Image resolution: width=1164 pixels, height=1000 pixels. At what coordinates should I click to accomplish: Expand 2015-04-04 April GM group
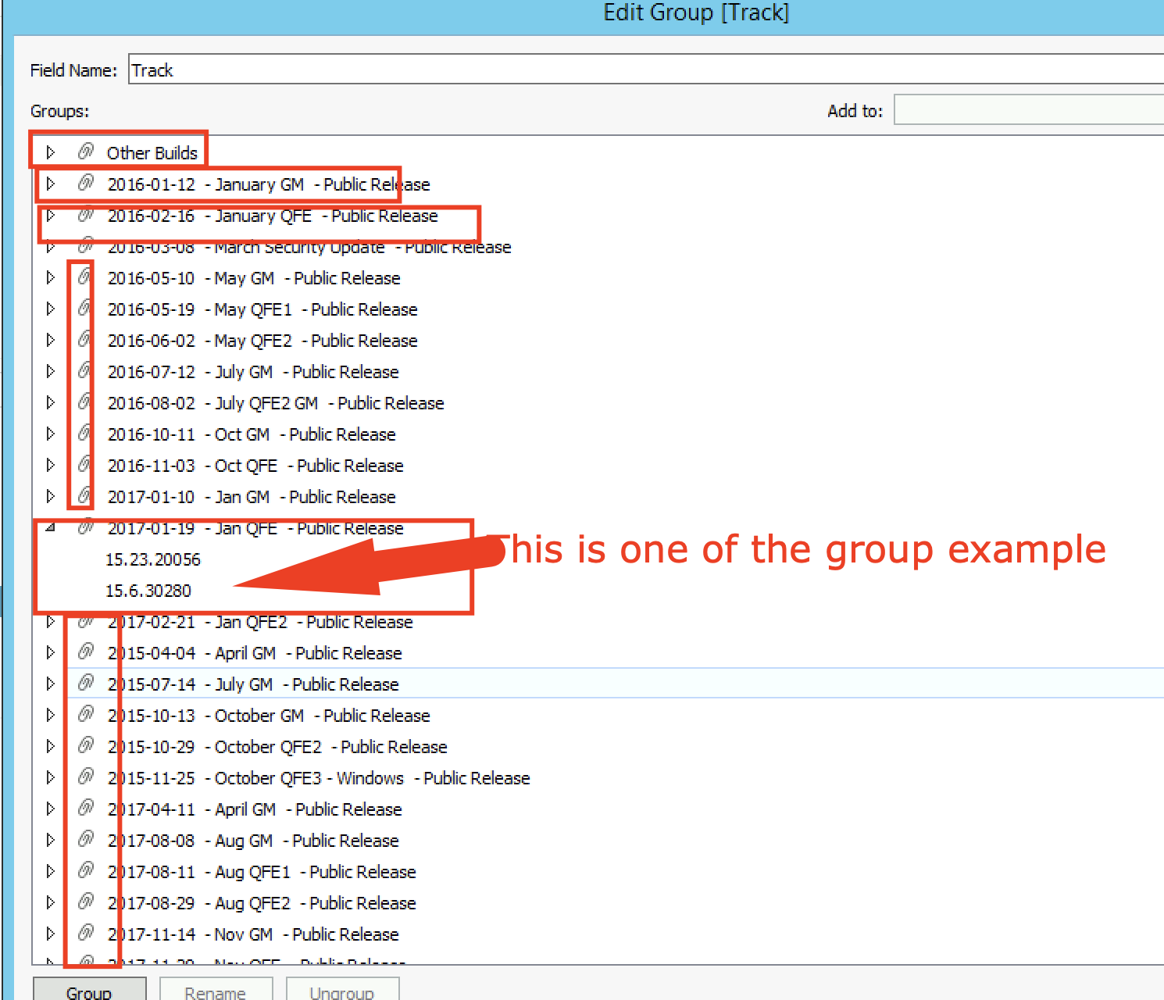[x=51, y=652]
